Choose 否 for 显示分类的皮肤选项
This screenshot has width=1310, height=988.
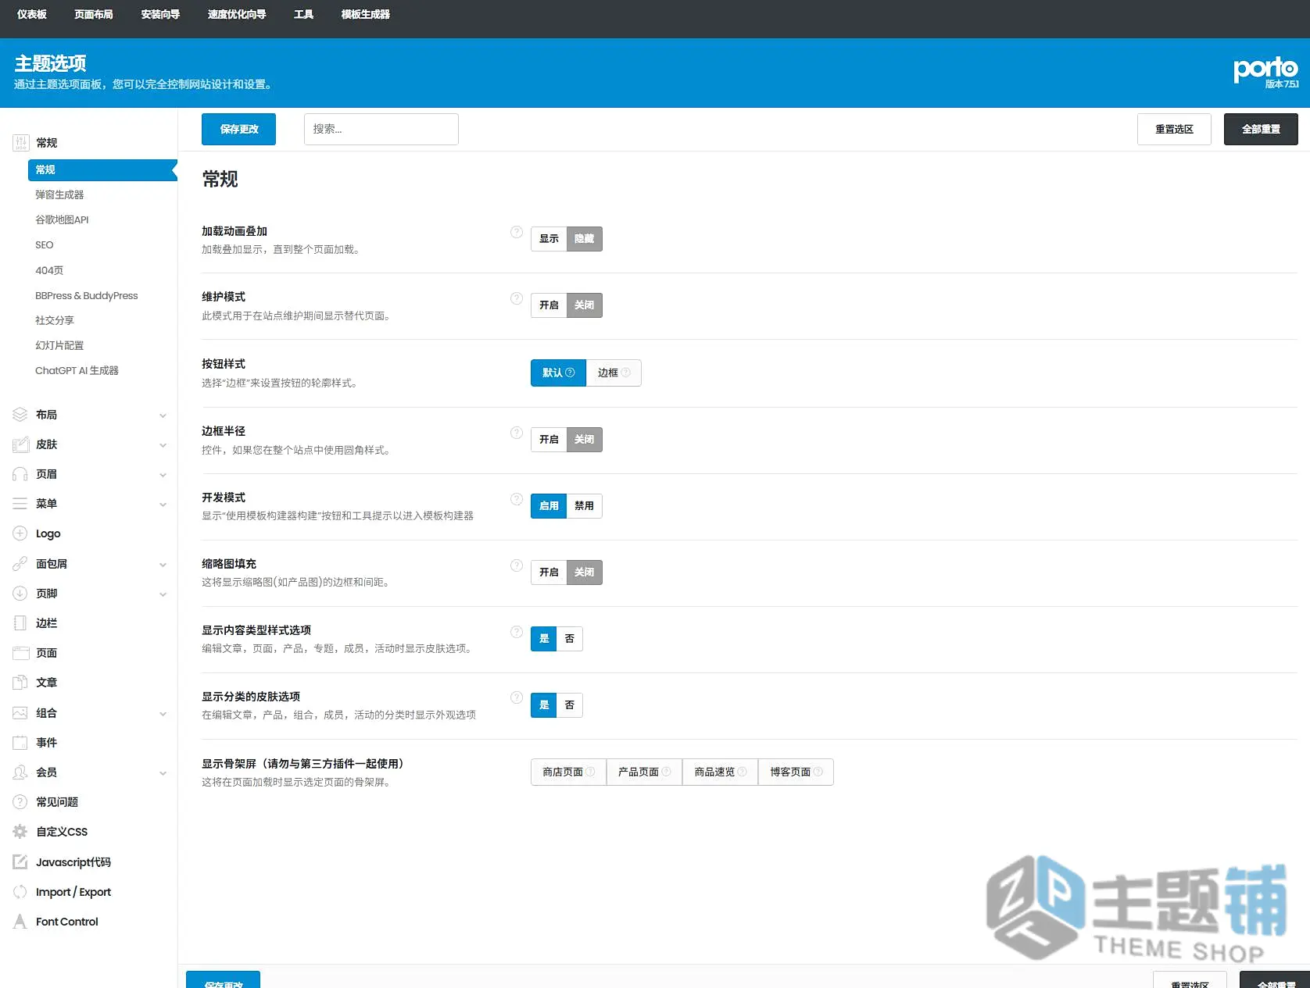coord(570,705)
